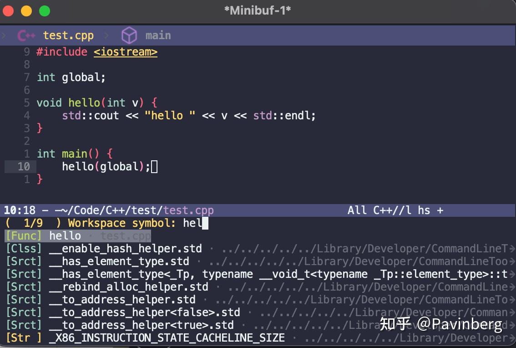The height and width of the screenshot is (348, 516).
Task: Select main in the breadcrumb bar
Action: (x=157, y=35)
